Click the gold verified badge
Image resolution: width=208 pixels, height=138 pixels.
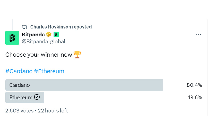coord(49,34)
